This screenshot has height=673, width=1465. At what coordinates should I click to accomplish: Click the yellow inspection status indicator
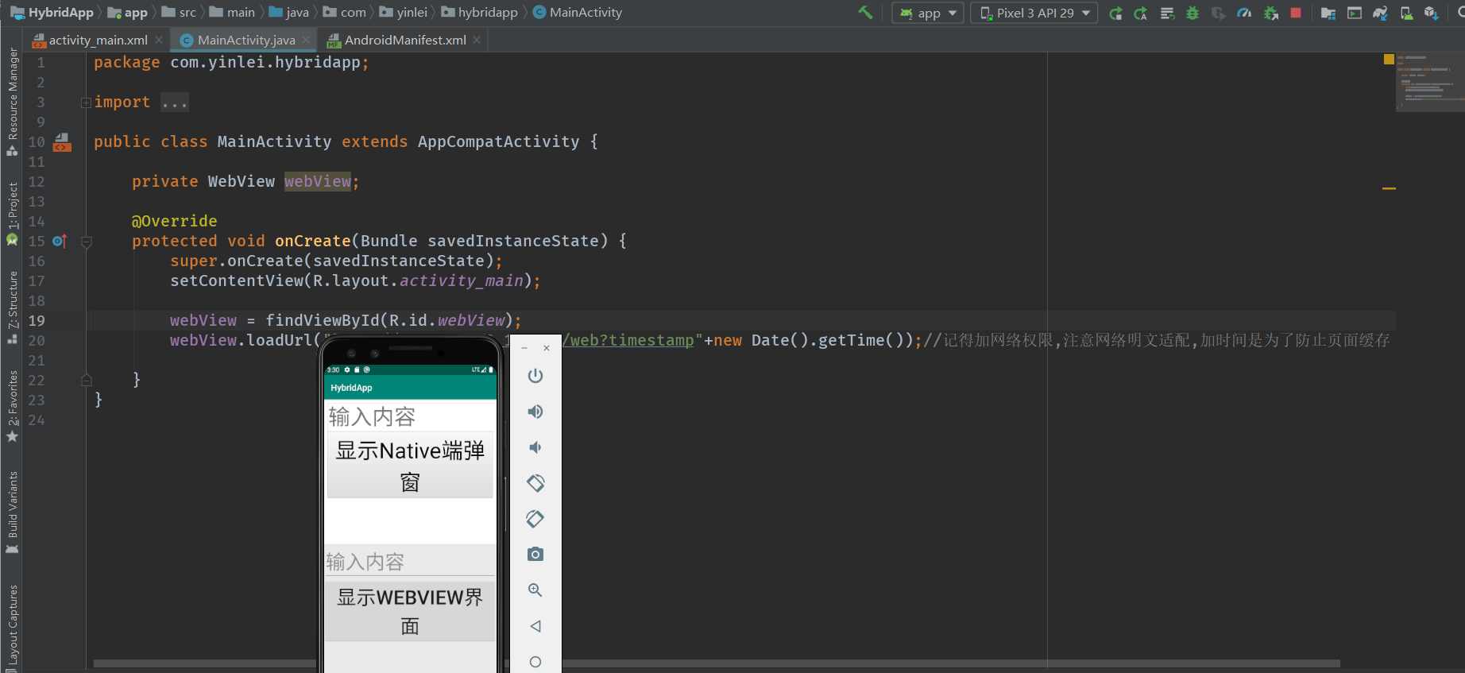[1389, 60]
